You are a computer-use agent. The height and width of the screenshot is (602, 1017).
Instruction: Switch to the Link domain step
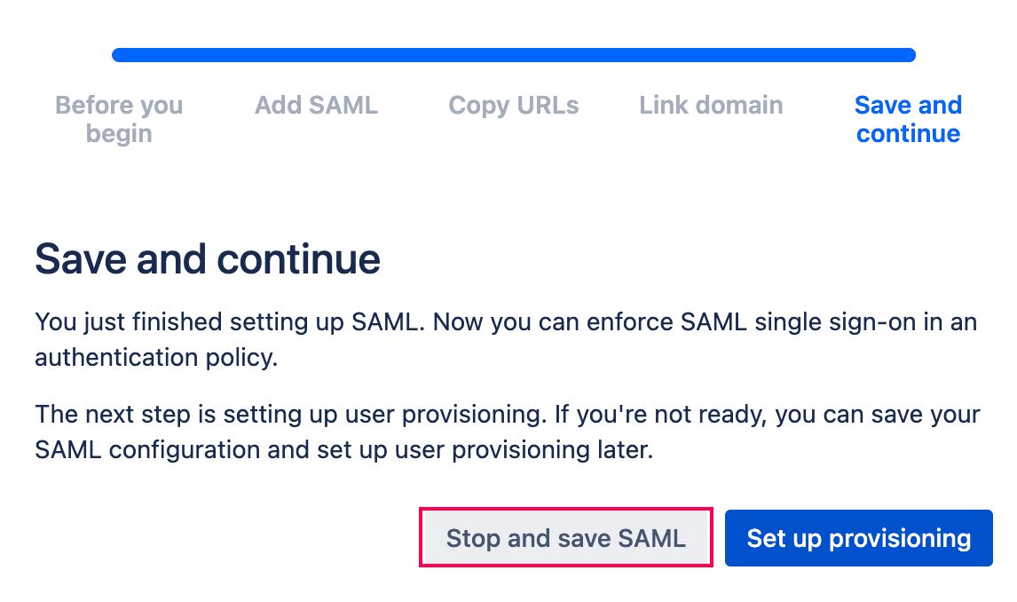(711, 105)
